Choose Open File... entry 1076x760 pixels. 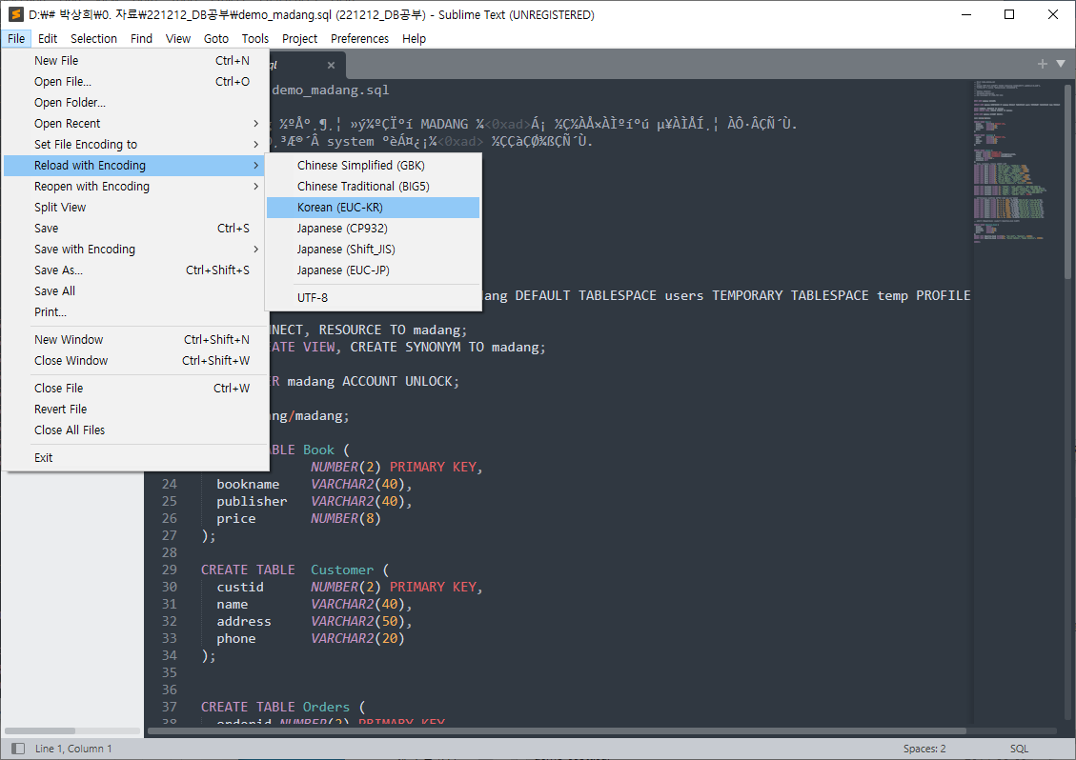[134, 82]
